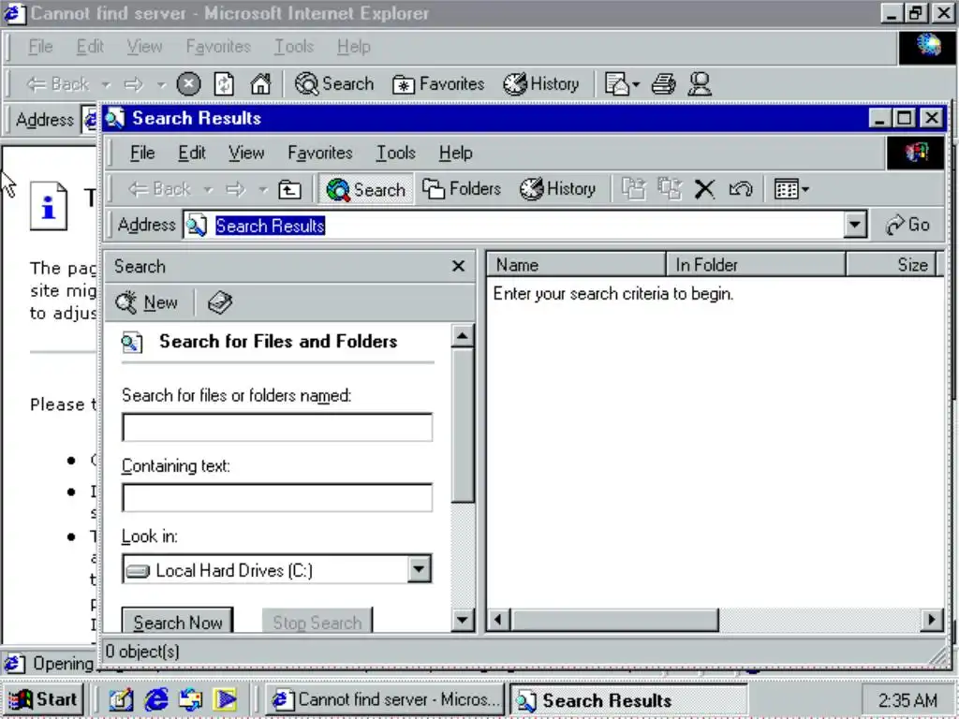Viewport: 959px width, 719px height.
Task: Sort results by In Folder column
Action: (x=756, y=265)
